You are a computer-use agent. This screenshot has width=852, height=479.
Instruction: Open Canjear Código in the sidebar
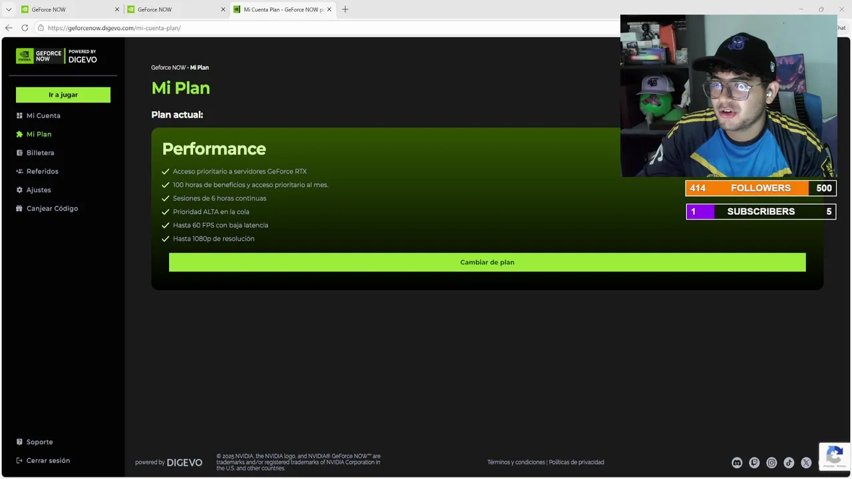(x=52, y=209)
